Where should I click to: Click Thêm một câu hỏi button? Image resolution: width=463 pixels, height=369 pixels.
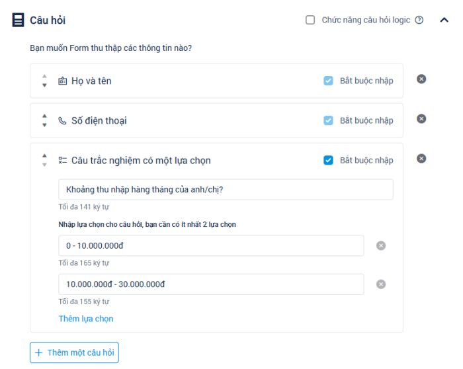[74, 352]
